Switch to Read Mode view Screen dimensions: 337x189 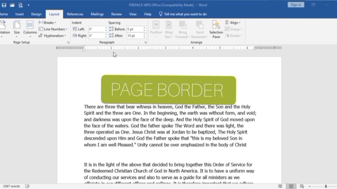tap(280, 186)
